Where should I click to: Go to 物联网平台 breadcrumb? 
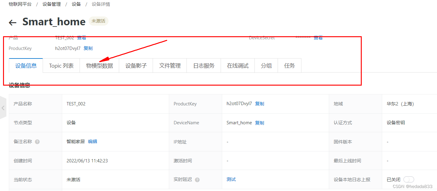[20, 4]
